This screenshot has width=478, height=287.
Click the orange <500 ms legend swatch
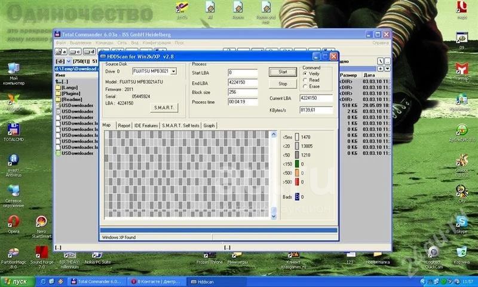pyautogui.click(x=297, y=173)
